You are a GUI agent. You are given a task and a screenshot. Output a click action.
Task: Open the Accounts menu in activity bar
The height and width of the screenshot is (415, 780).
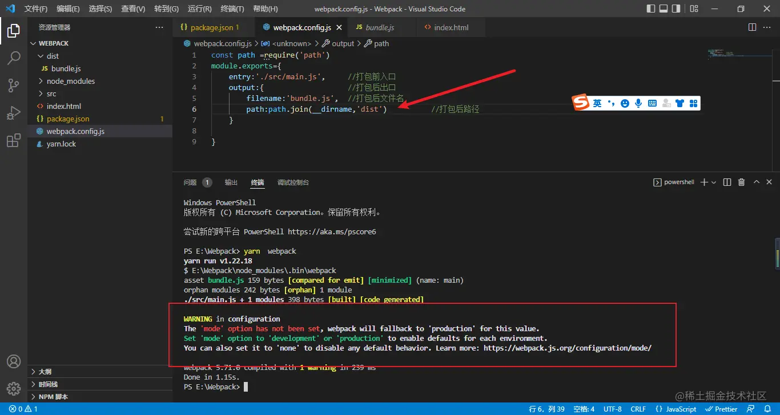[x=14, y=361]
